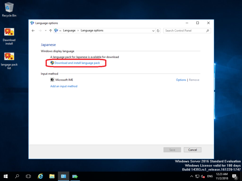Select Language options breadcrumb item

(x=92, y=31)
